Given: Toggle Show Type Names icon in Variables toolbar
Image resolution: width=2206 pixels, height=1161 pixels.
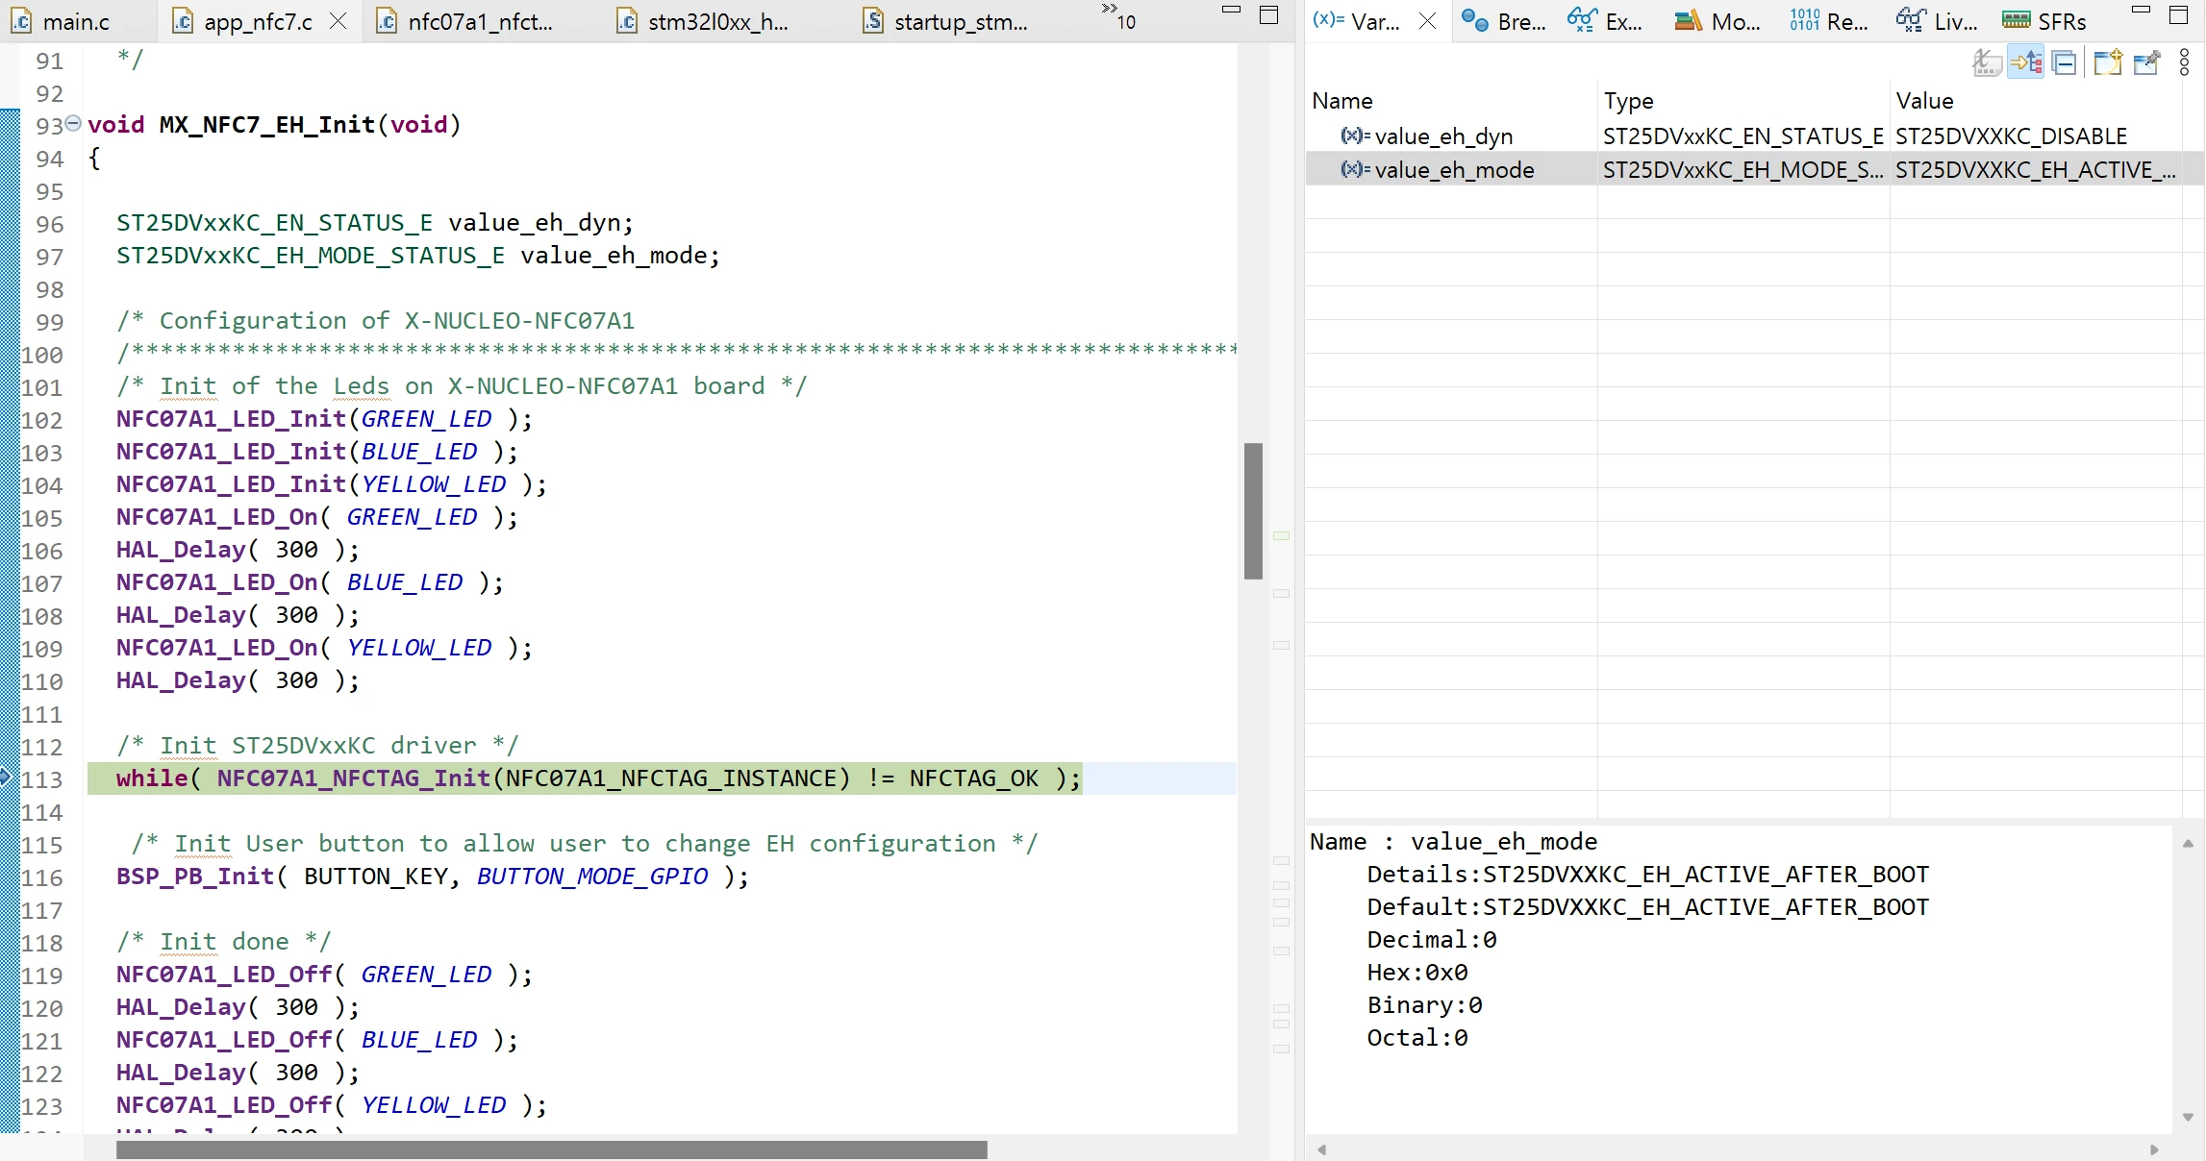Looking at the screenshot, I should pyautogui.click(x=1987, y=63).
